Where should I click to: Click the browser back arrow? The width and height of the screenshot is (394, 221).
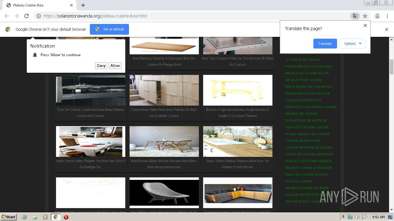tap(7, 16)
